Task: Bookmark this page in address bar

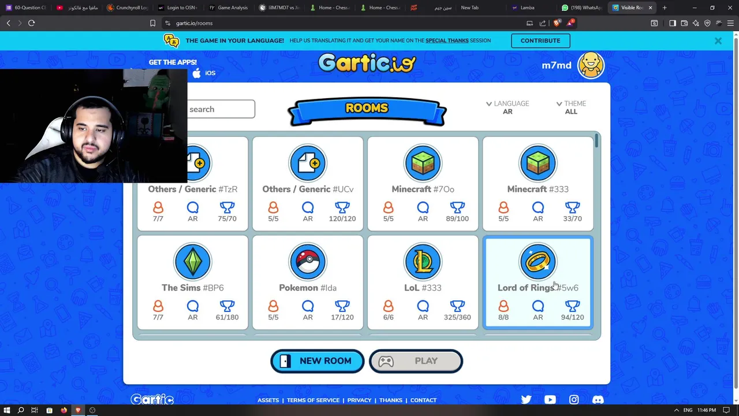Action: [x=152, y=23]
